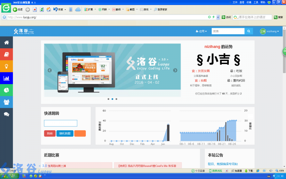Select the third carousel indicator dot
This screenshot has height=179, width=286.
(116, 99)
